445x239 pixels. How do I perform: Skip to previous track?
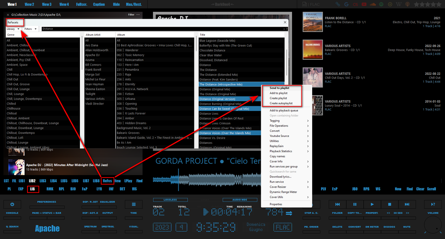(x=337, y=204)
